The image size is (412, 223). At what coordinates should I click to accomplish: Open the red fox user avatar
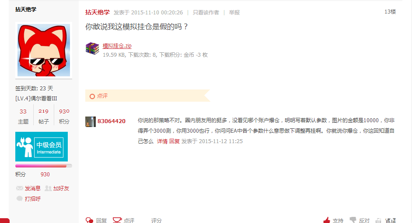(x=44, y=50)
